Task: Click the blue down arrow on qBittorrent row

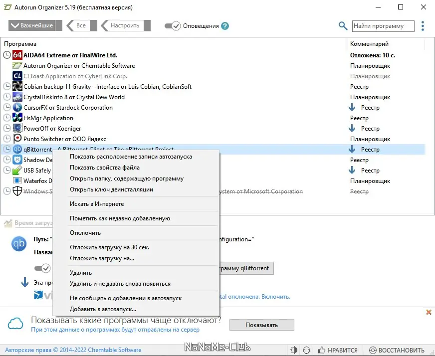Action: point(352,149)
